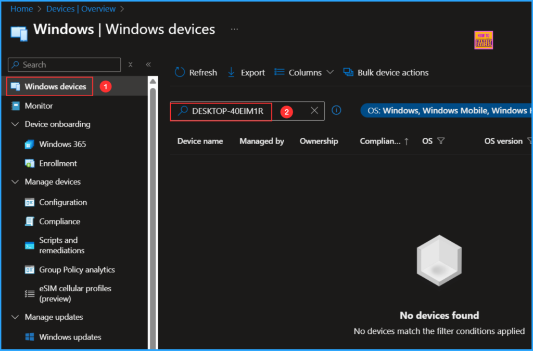Click the Refresh button

196,72
